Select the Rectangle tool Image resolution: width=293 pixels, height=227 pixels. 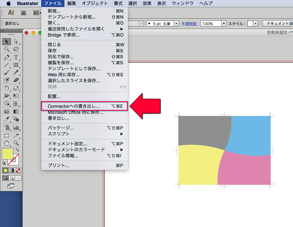pyautogui.click(x=16, y=65)
